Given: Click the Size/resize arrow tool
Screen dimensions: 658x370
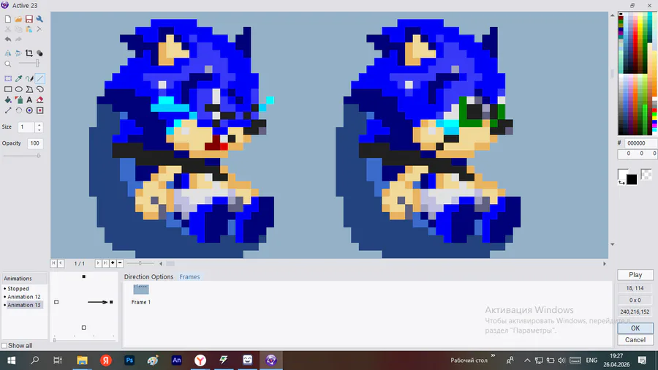Looking at the screenshot, I should coord(8,110).
